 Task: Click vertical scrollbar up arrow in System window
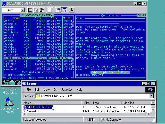(x=153, y=103)
